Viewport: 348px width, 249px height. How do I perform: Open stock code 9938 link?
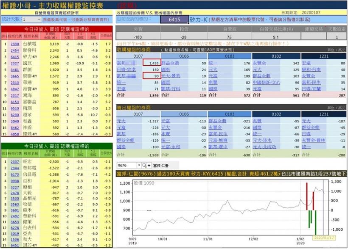[15, 181]
